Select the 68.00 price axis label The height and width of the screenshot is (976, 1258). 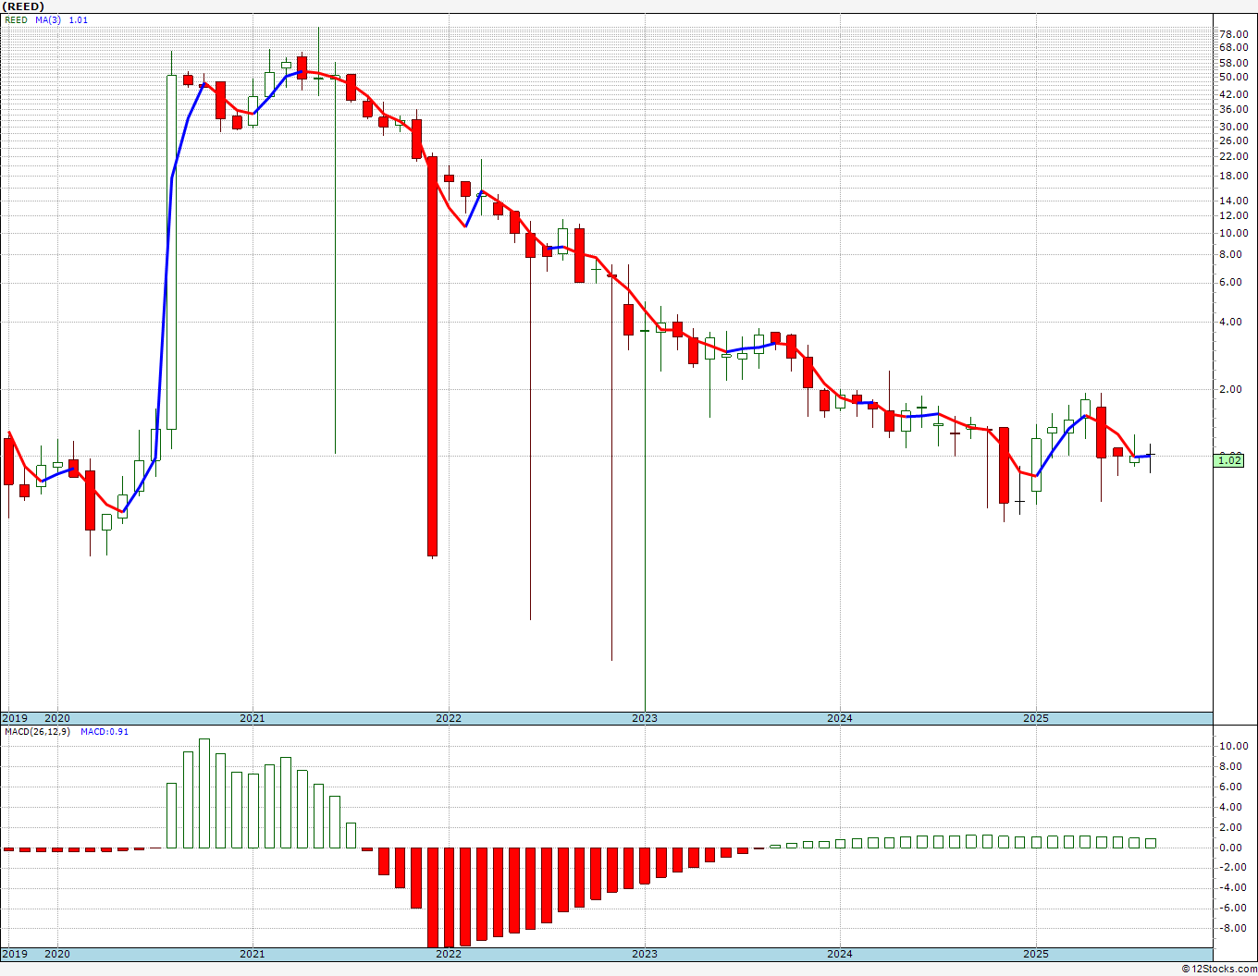1234,47
